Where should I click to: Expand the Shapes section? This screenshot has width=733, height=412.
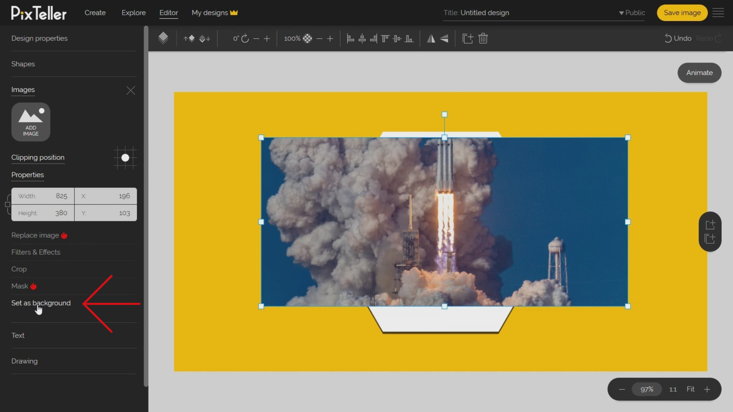tap(23, 64)
